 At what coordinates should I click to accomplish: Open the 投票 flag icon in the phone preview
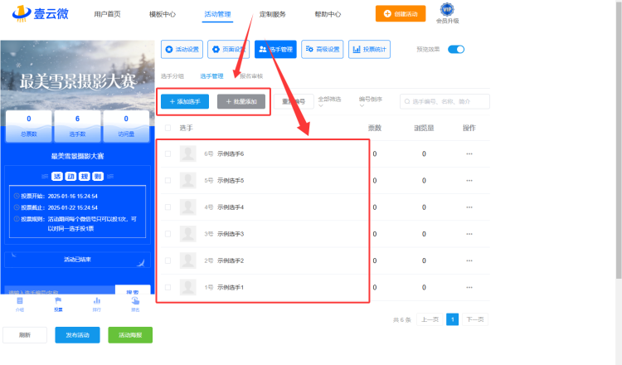coord(58,301)
